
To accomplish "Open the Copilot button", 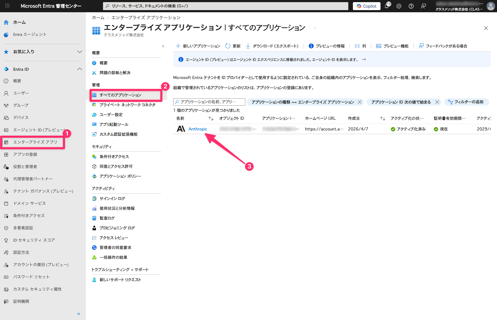I will (x=367, y=6).
